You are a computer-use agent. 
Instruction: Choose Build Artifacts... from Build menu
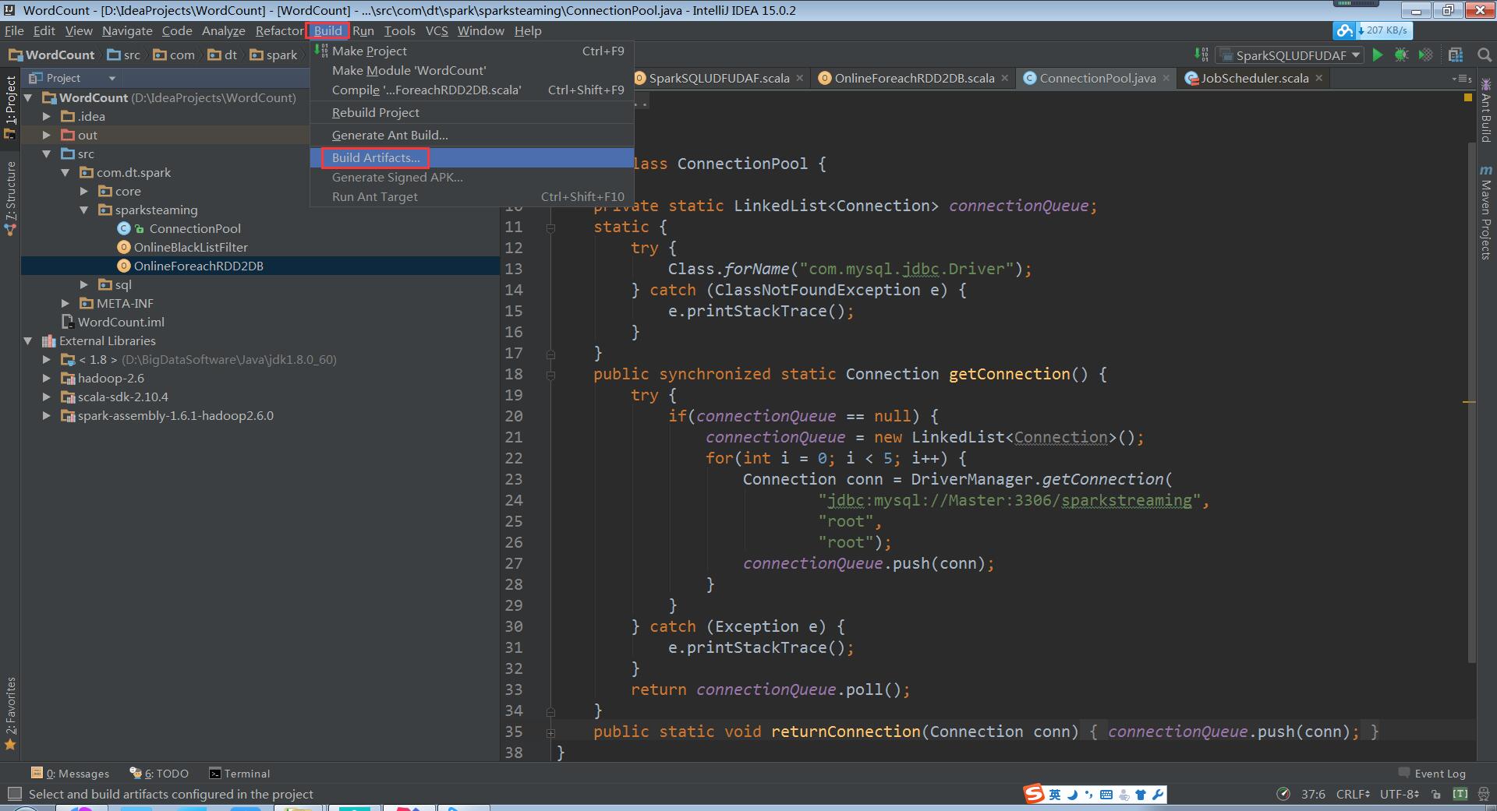[472, 157]
